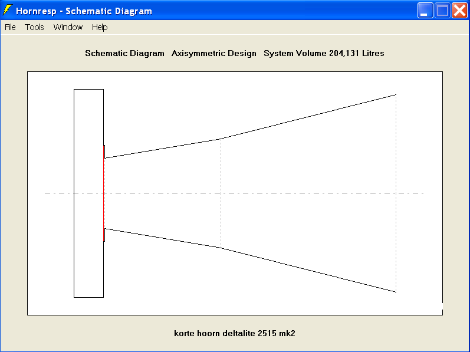Click the rear chamber rectangle in schematic
The image size is (470, 352).
click(88, 193)
